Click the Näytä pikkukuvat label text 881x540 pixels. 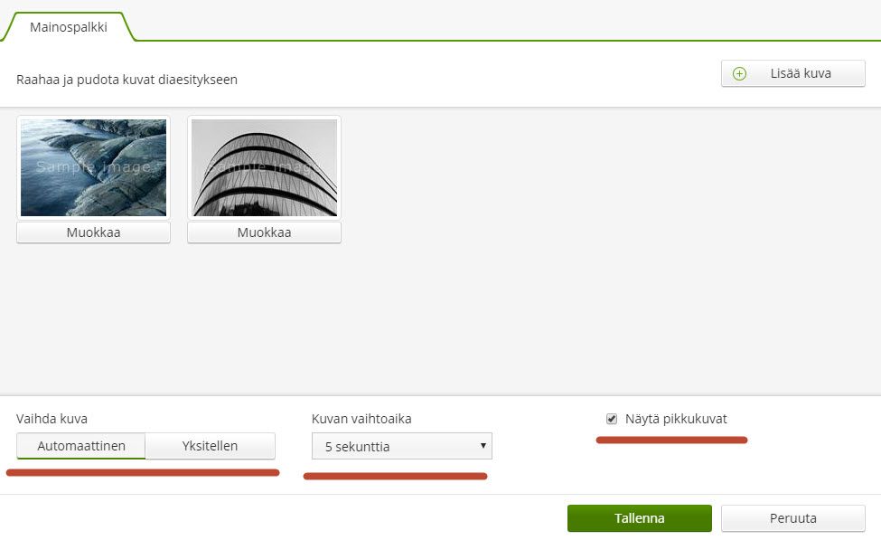(x=676, y=419)
